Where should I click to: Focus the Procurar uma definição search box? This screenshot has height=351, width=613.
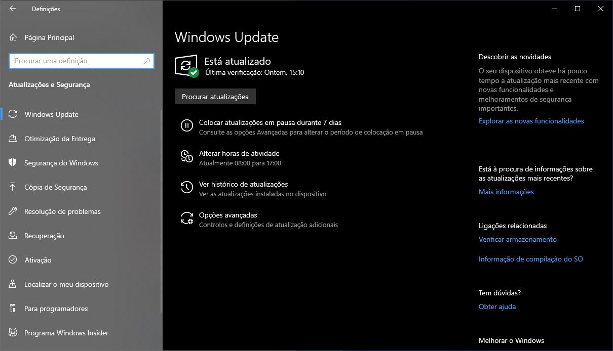point(82,61)
